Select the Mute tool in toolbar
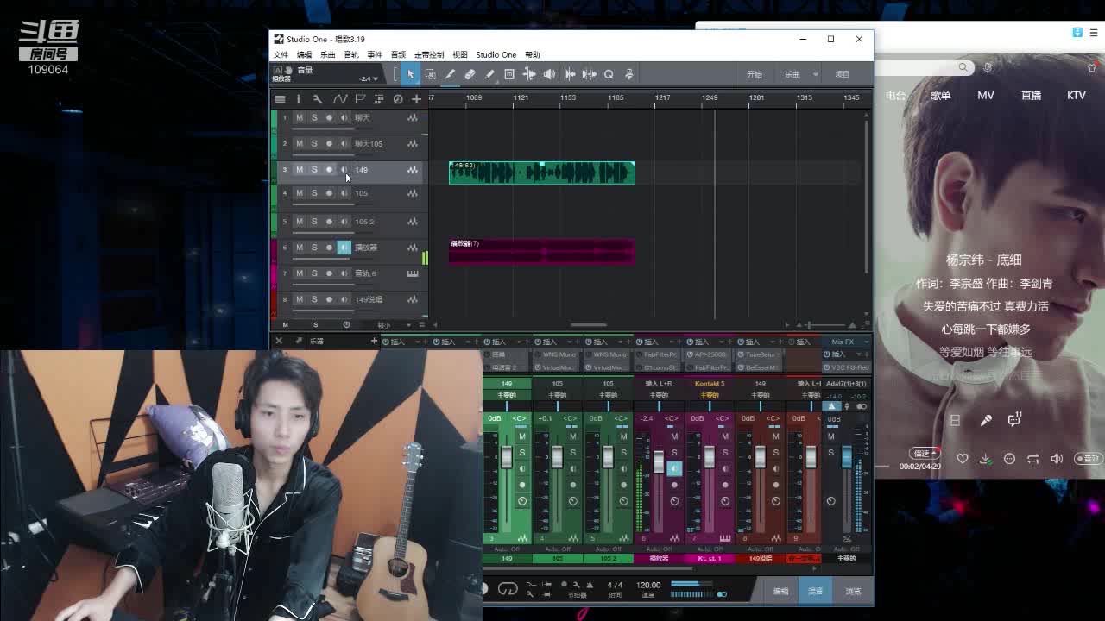The width and height of the screenshot is (1105, 621). coord(509,74)
